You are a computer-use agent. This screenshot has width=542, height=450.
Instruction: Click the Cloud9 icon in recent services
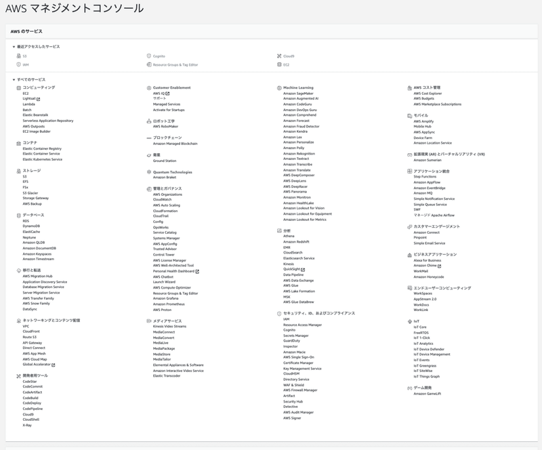279,56
